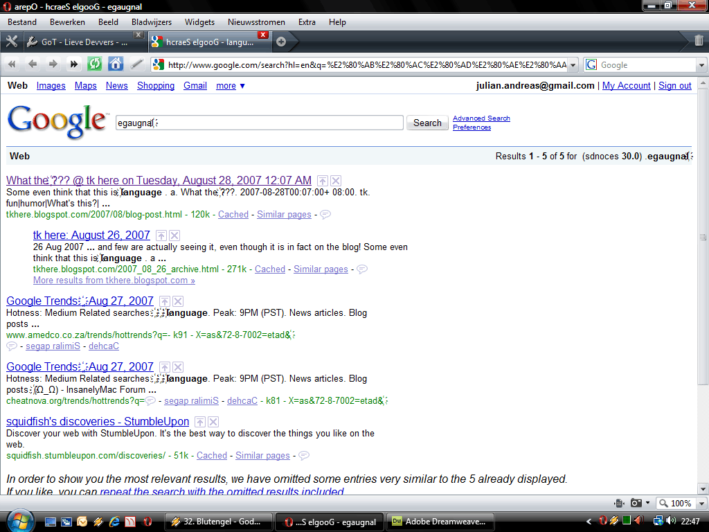Click the rewind navigation button
The height and width of the screenshot is (532, 709).
coord(12,64)
